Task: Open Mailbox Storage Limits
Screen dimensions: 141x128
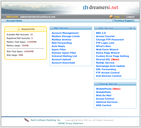Action: pyautogui.click(x=66, y=36)
